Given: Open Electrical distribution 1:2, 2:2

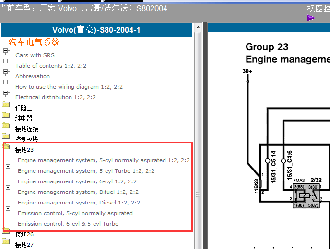Looking at the screenshot, I should tap(56, 97).
